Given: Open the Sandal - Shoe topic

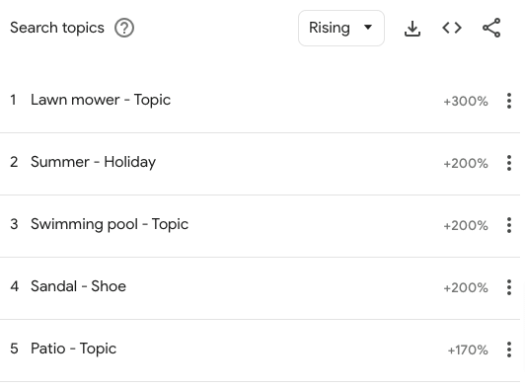Looking at the screenshot, I should pyautogui.click(x=78, y=286).
